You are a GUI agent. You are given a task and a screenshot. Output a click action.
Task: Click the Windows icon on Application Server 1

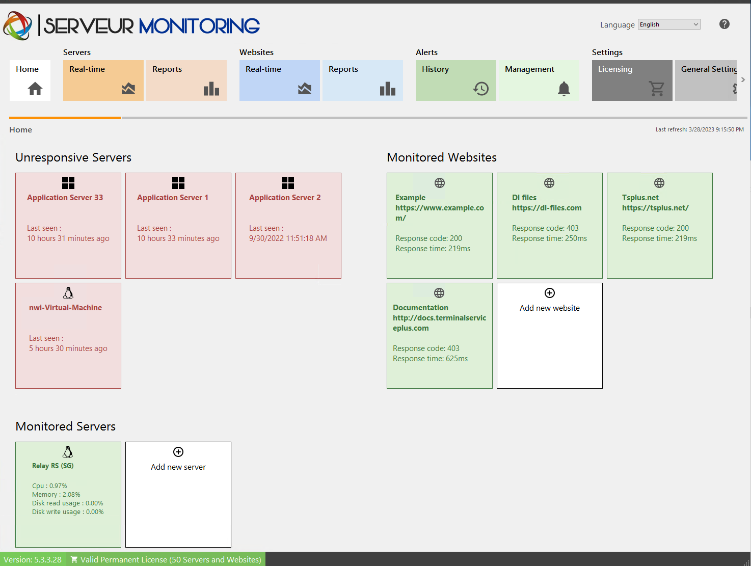click(178, 183)
